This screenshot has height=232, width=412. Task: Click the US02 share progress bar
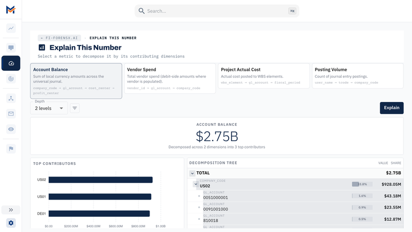pos(362,184)
